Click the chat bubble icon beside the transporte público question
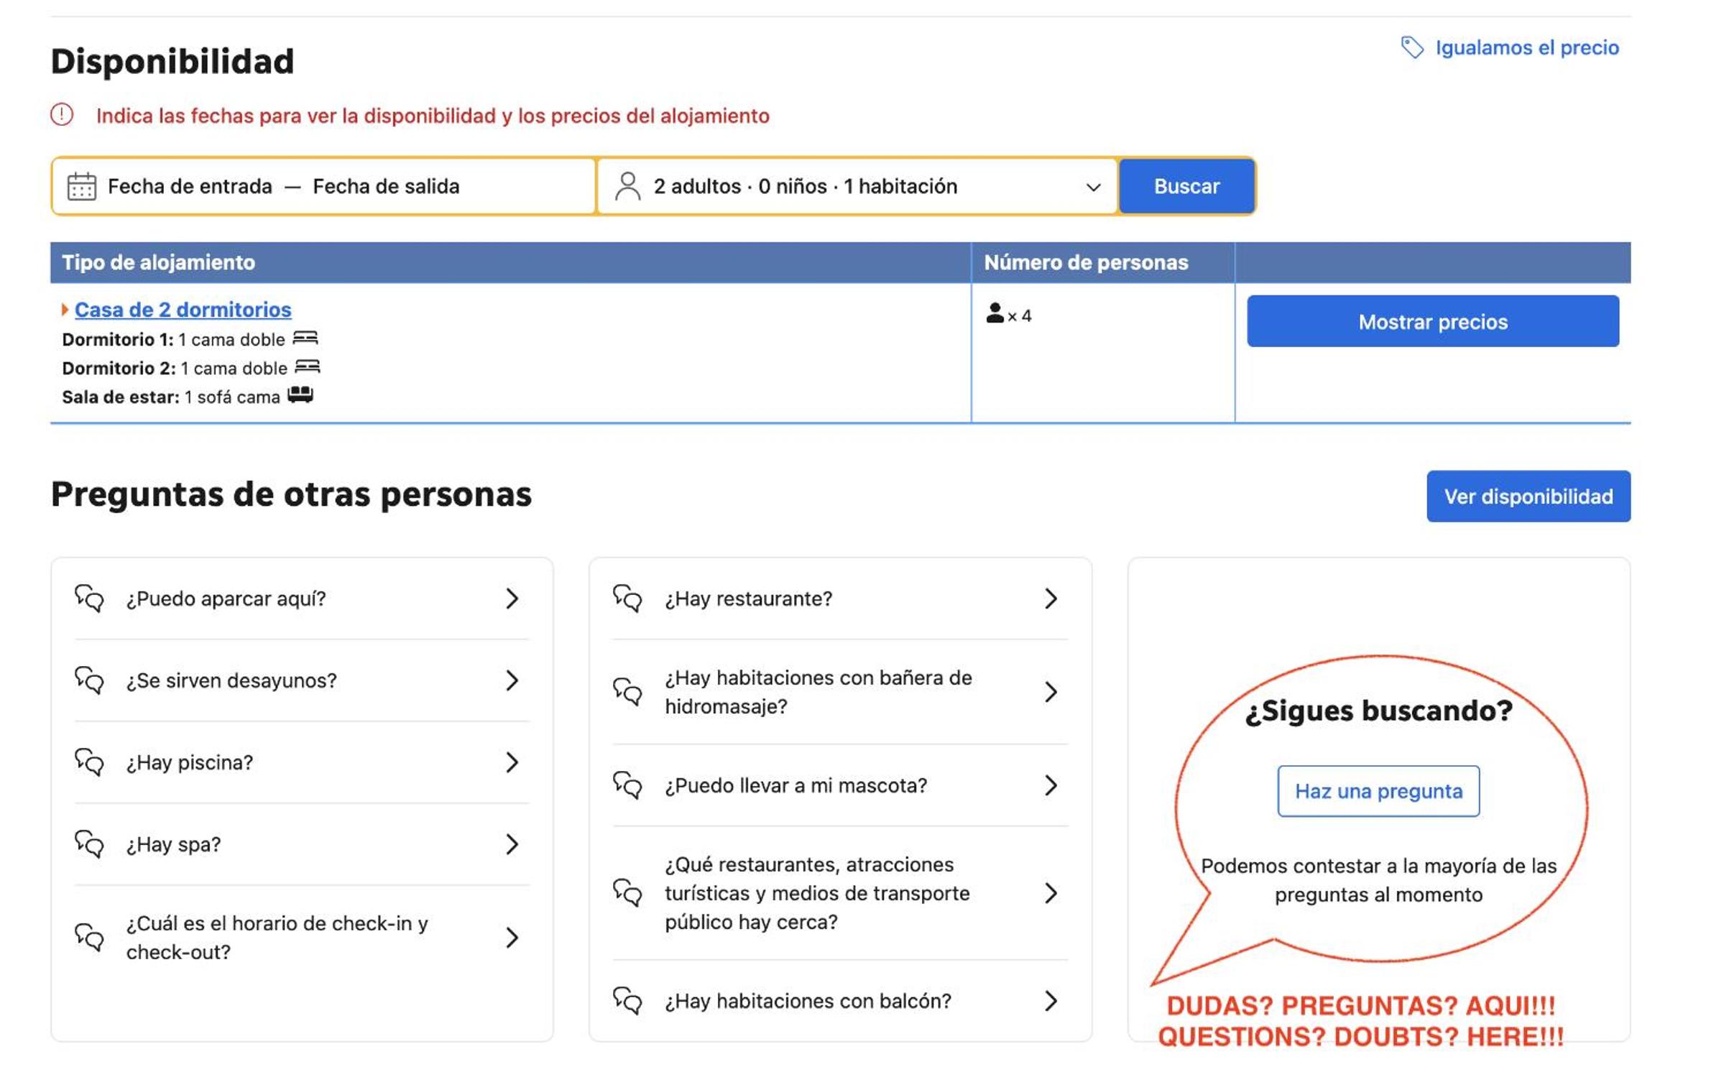The height and width of the screenshot is (1072, 1729). [627, 892]
